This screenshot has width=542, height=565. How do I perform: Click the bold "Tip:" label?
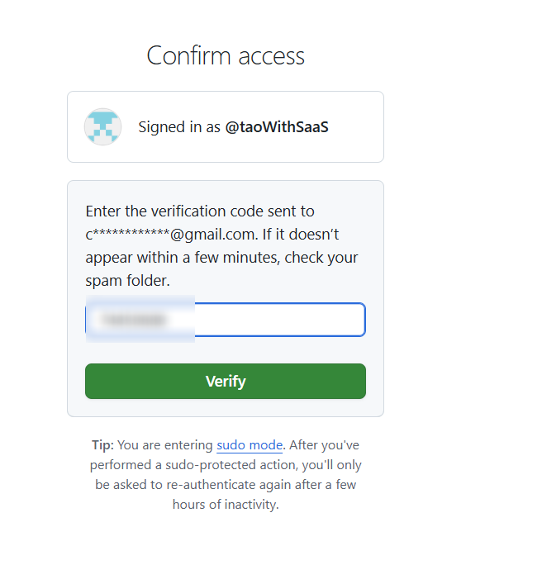tap(102, 445)
